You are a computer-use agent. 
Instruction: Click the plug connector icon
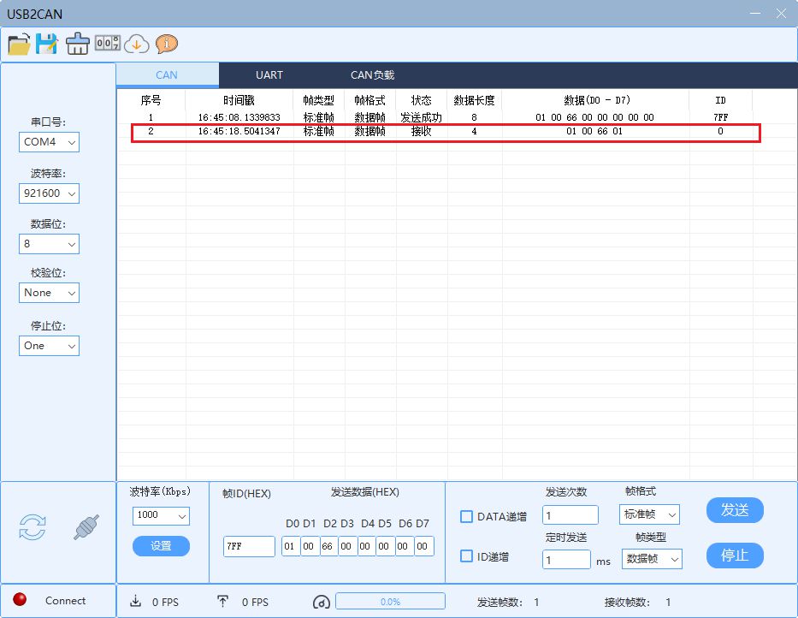click(87, 527)
